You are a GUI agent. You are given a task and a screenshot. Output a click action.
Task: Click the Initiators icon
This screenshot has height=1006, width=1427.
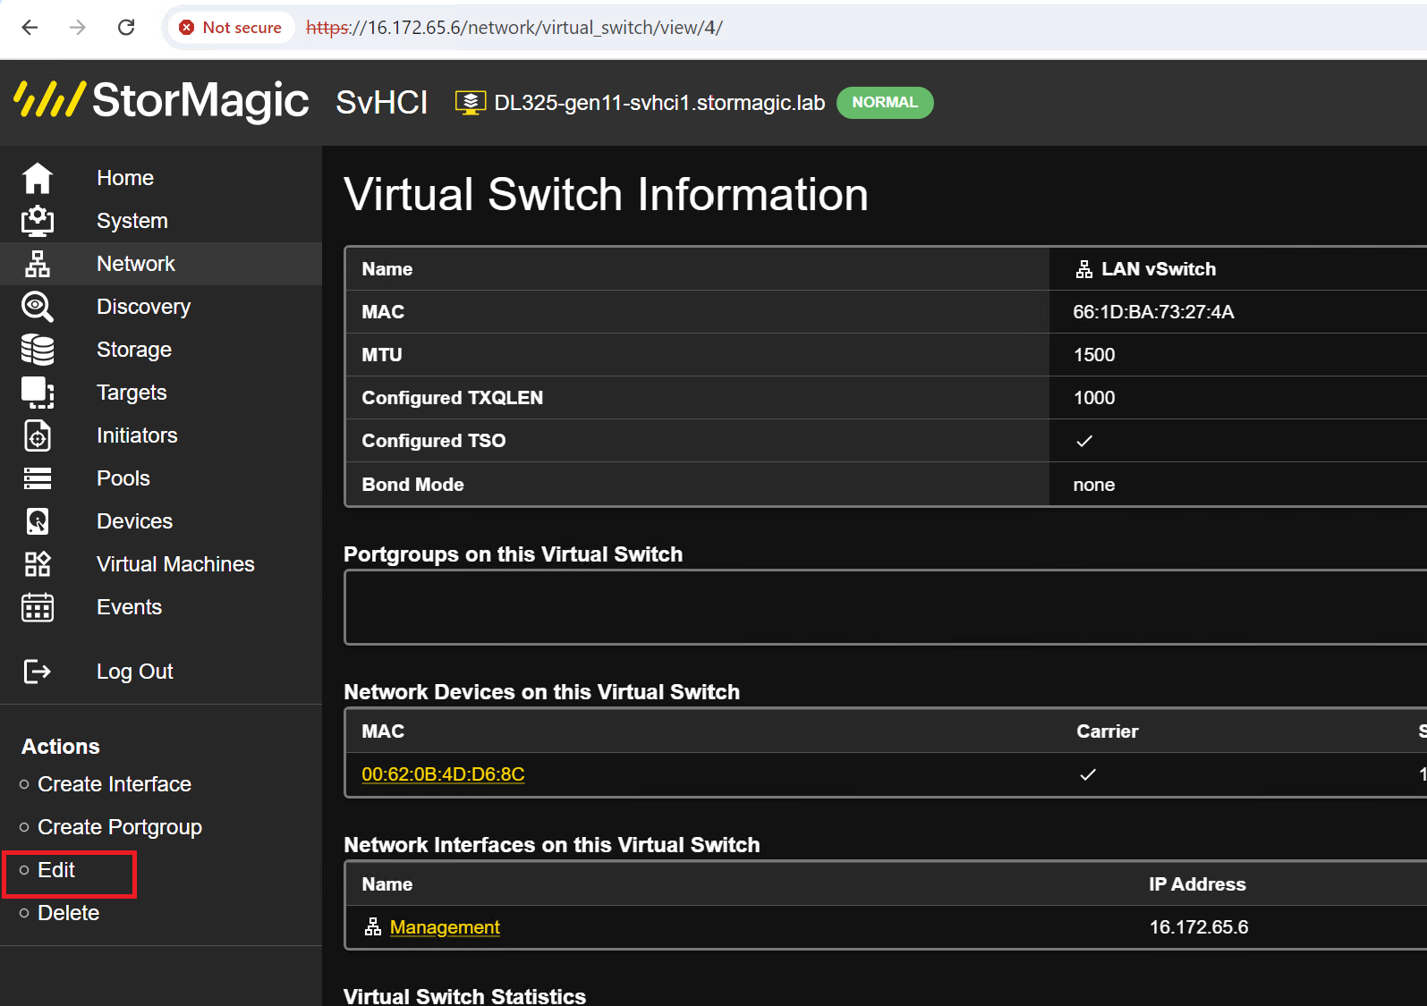[37, 435]
